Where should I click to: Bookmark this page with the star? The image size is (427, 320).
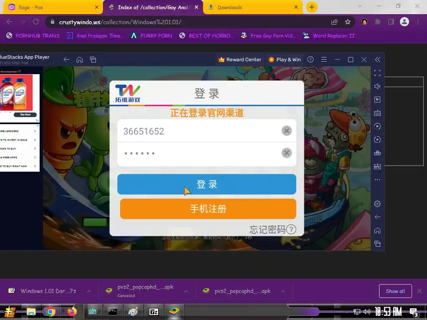(348, 22)
